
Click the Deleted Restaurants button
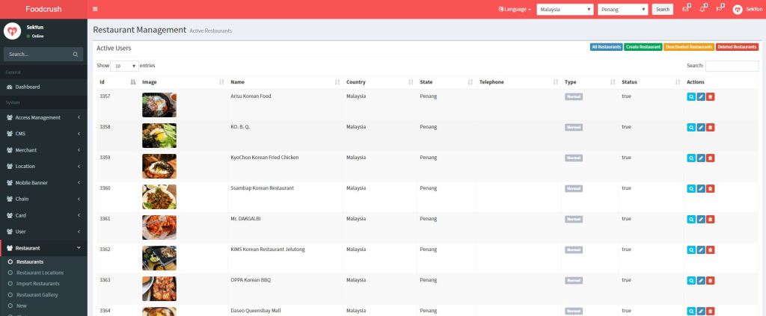click(737, 47)
